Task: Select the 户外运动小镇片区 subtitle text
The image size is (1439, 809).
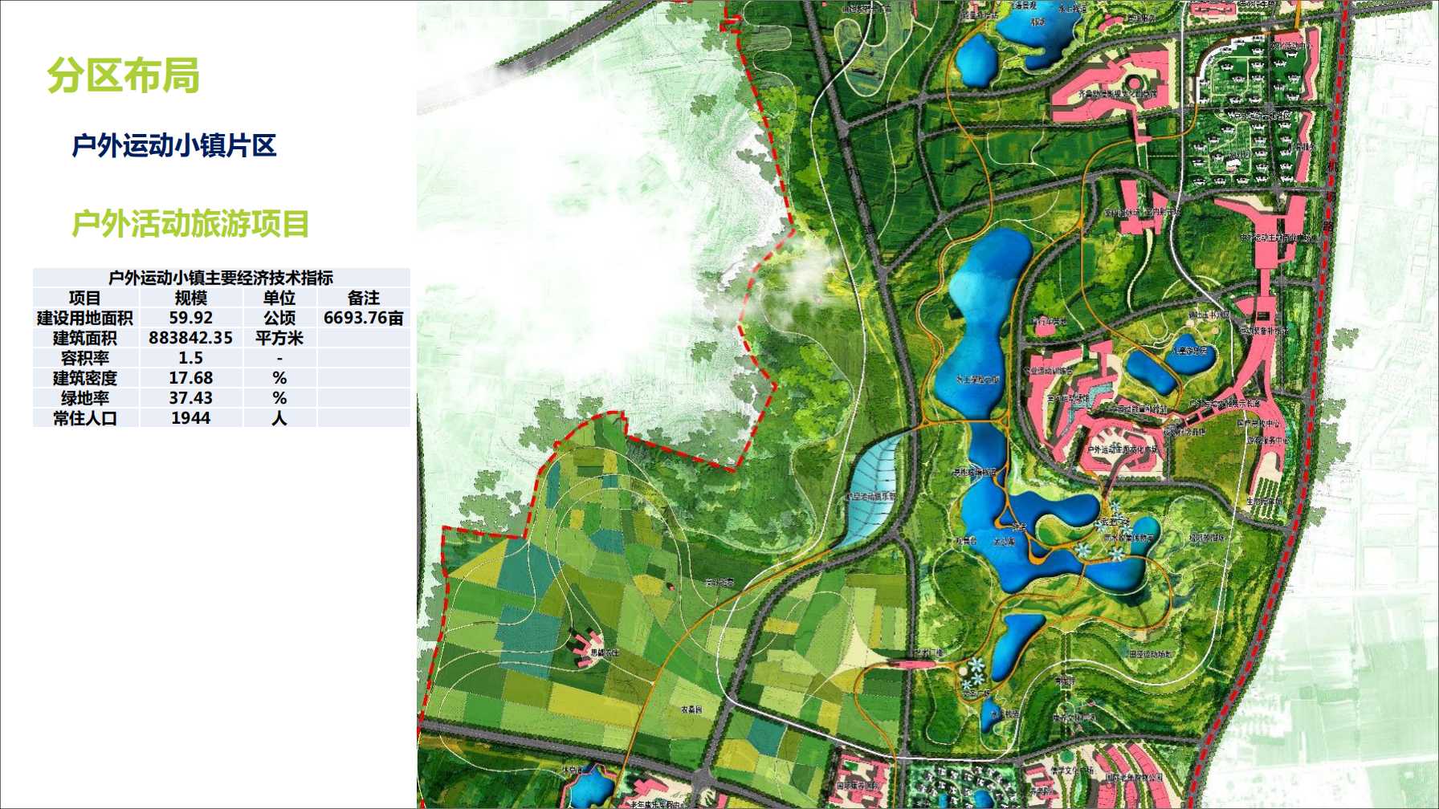Action: coord(174,146)
